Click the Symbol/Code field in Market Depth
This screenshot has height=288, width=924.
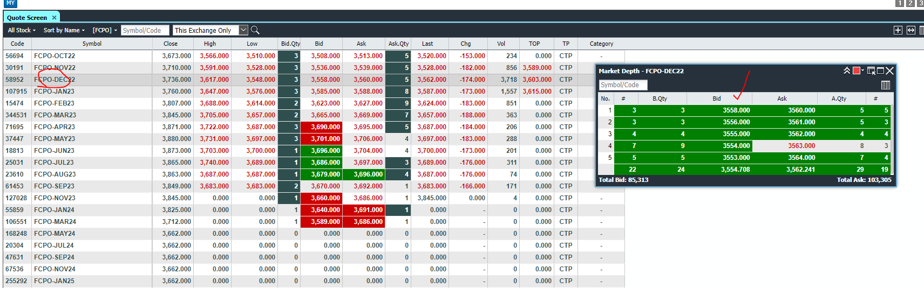pos(623,85)
